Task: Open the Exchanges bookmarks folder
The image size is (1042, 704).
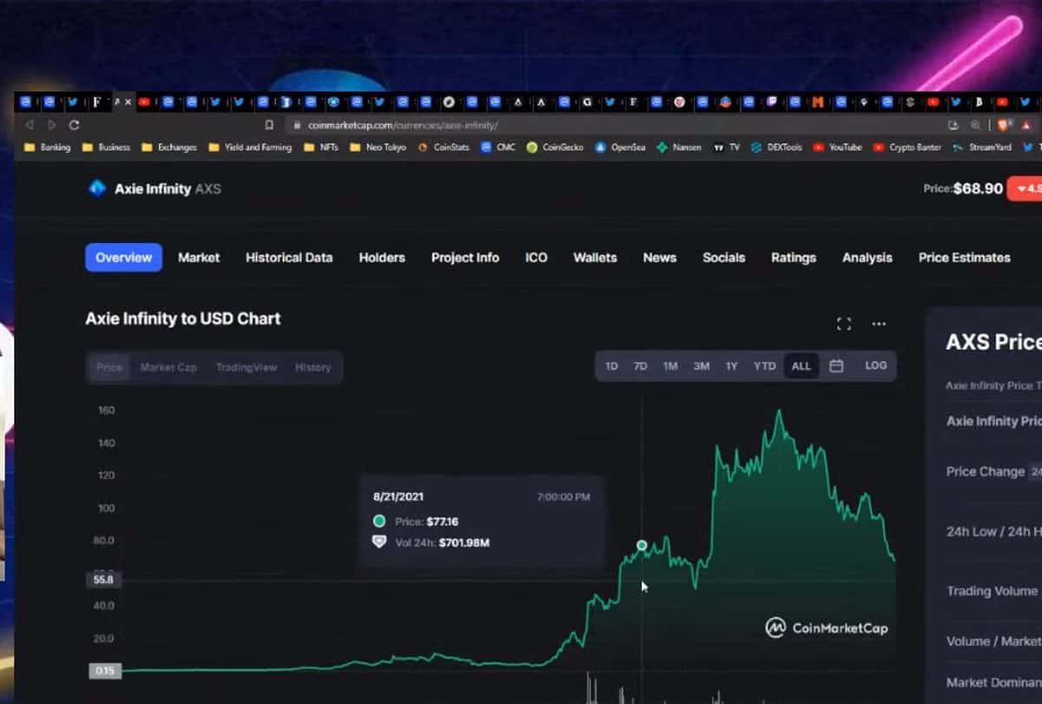Action: [x=169, y=148]
